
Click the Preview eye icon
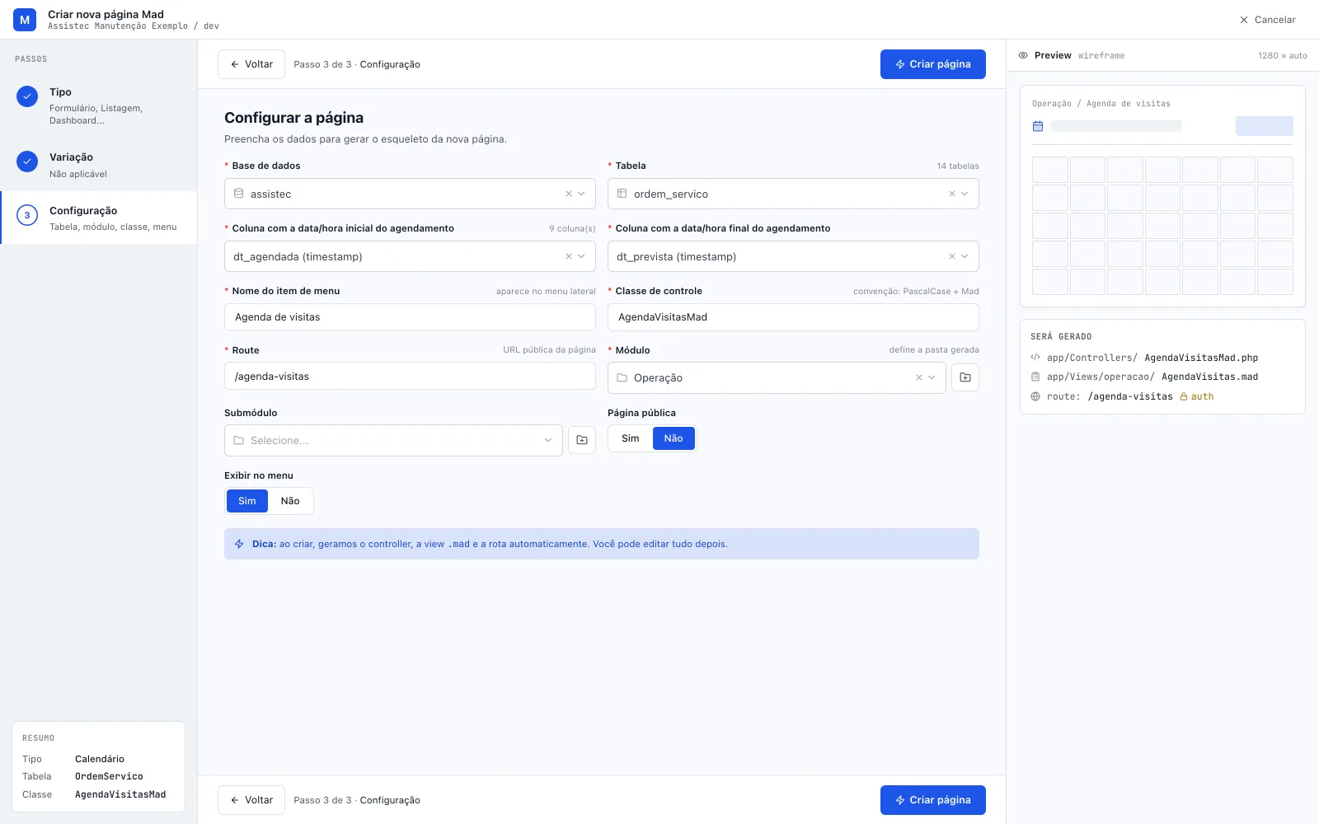(1023, 55)
